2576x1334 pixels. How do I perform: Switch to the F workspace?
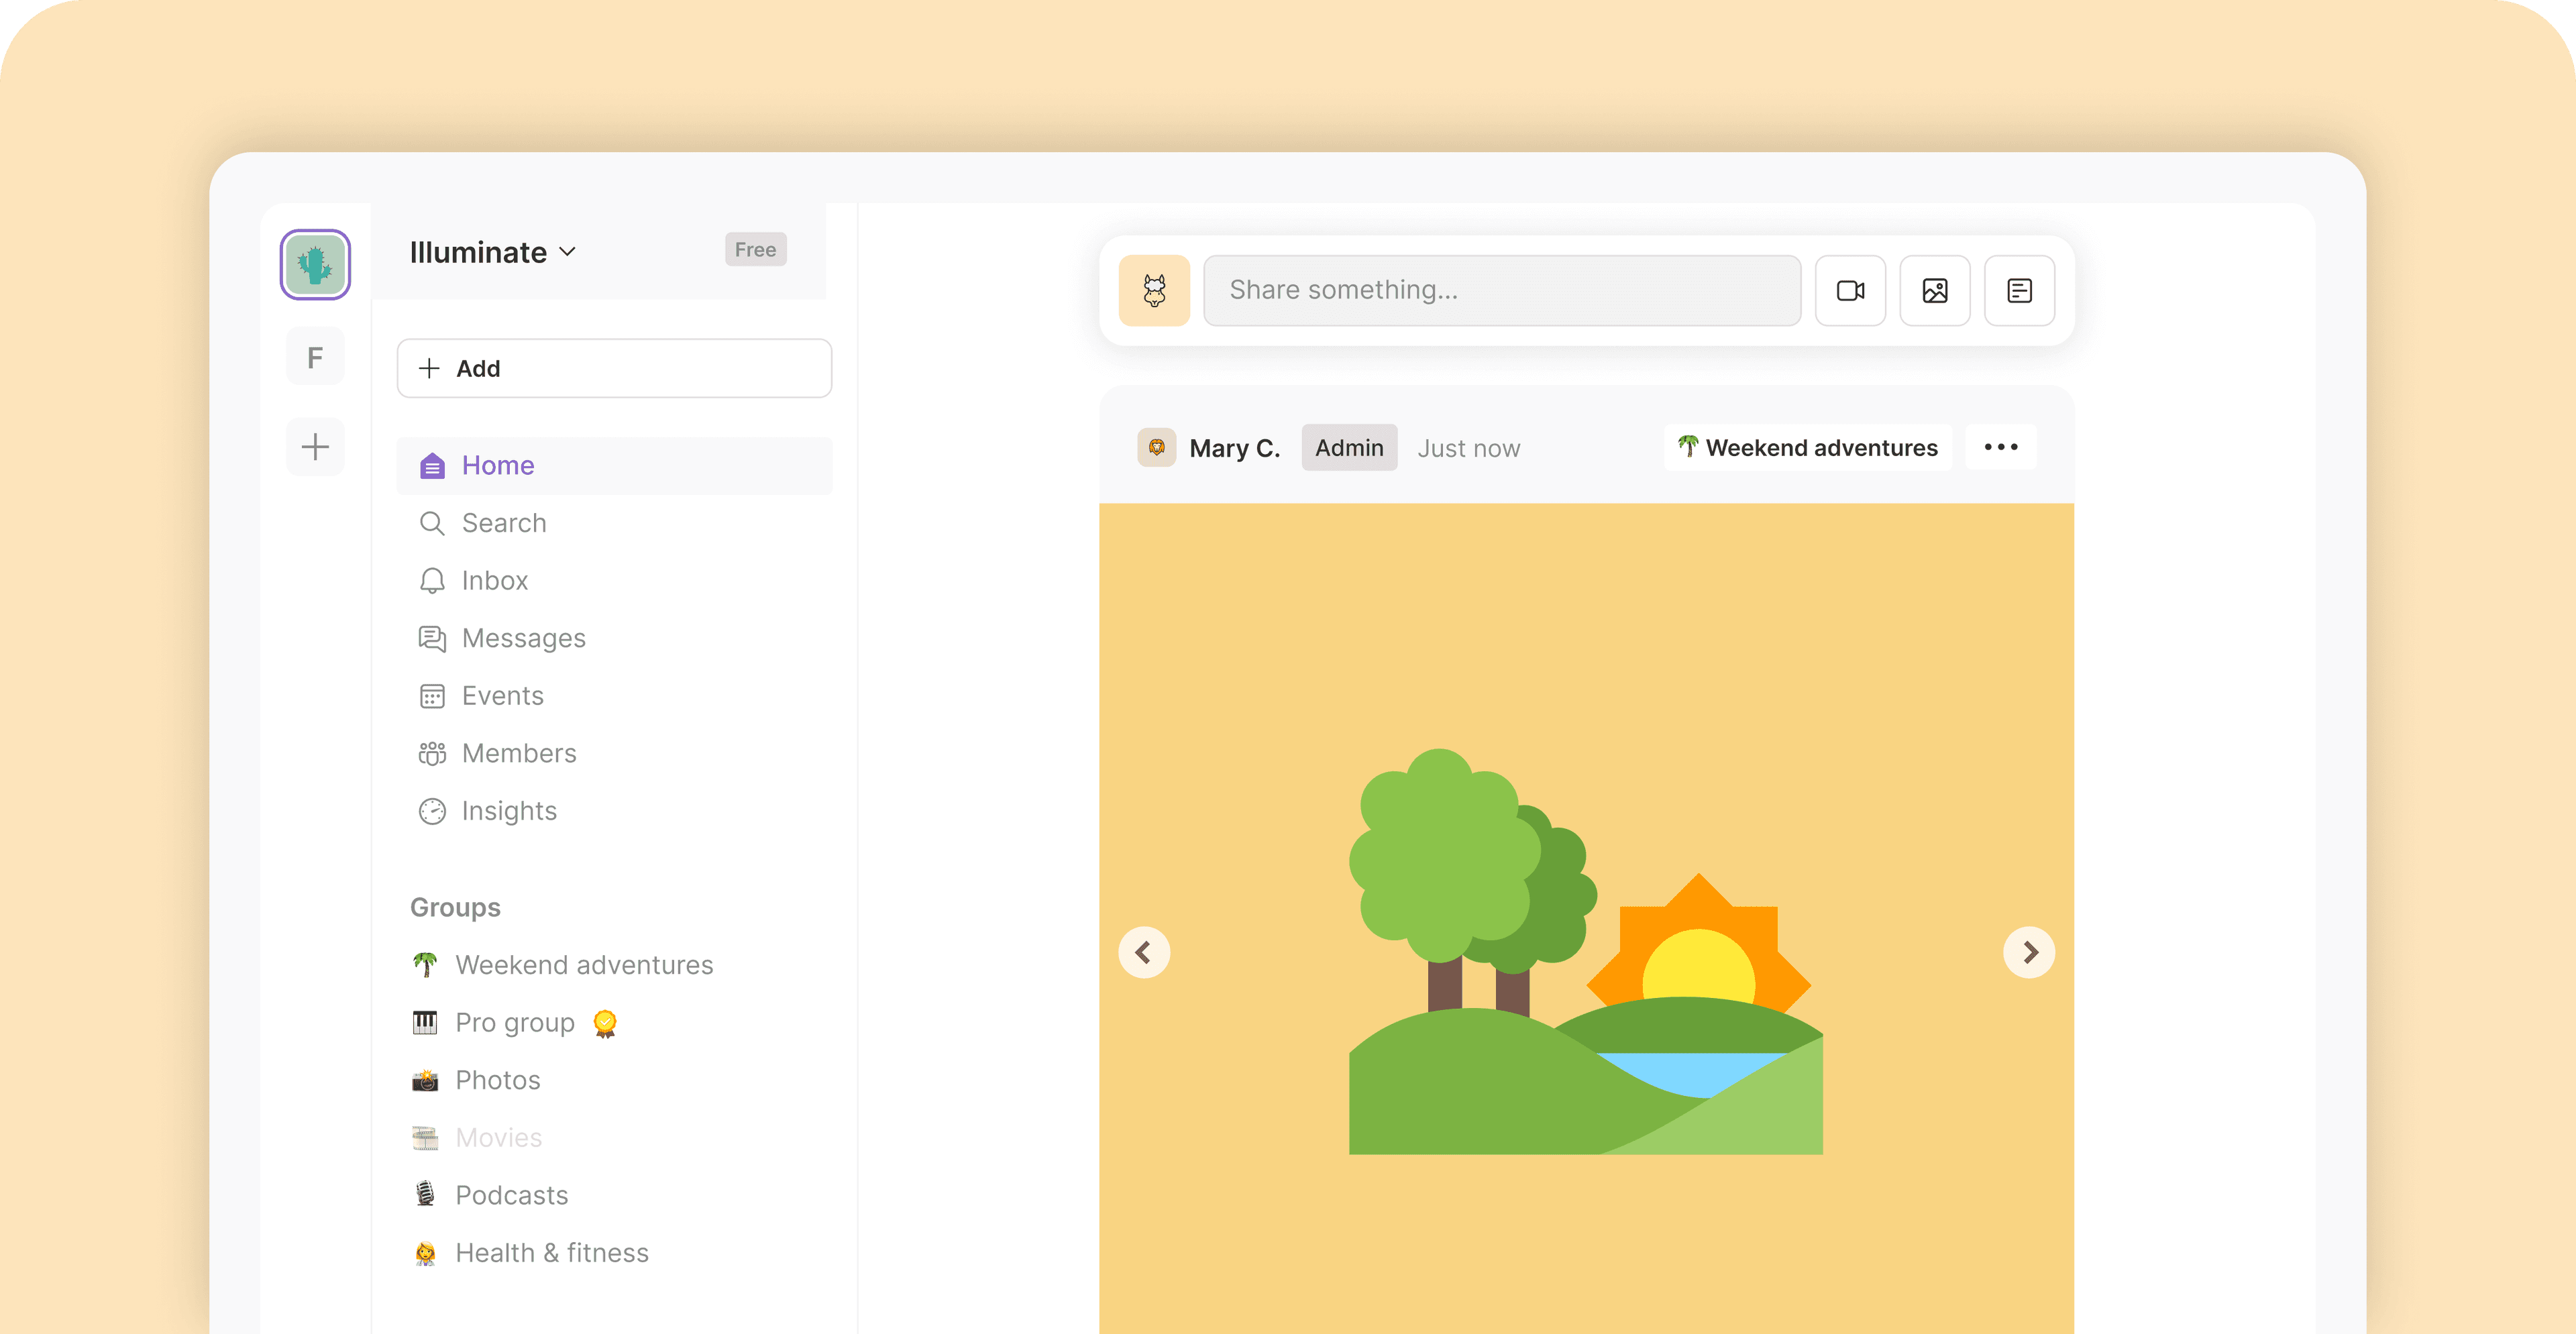click(x=315, y=357)
